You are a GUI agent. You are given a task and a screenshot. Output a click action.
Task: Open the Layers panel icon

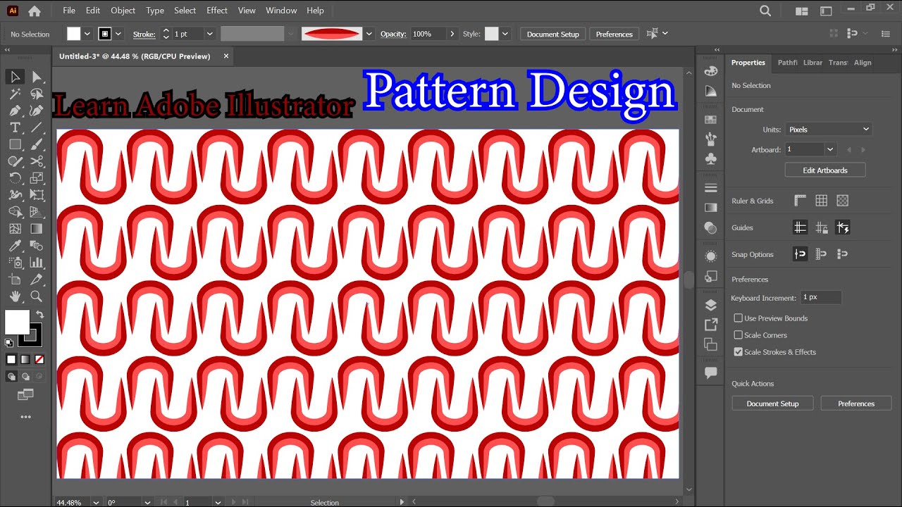coord(711,305)
